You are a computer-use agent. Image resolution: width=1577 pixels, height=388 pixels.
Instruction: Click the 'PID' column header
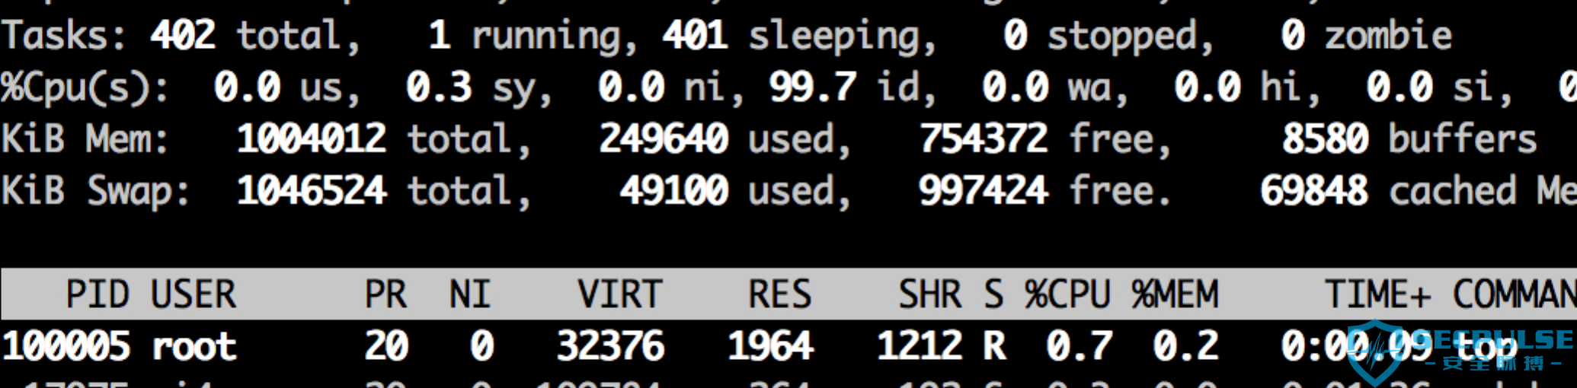(x=98, y=294)
